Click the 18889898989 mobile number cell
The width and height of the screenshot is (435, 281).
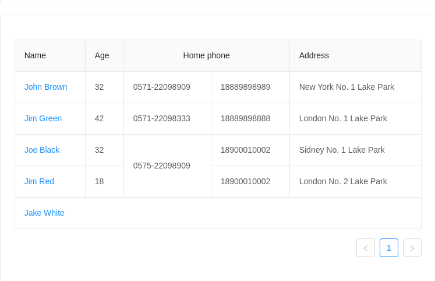pyautogui.click(x=250, y=87)
